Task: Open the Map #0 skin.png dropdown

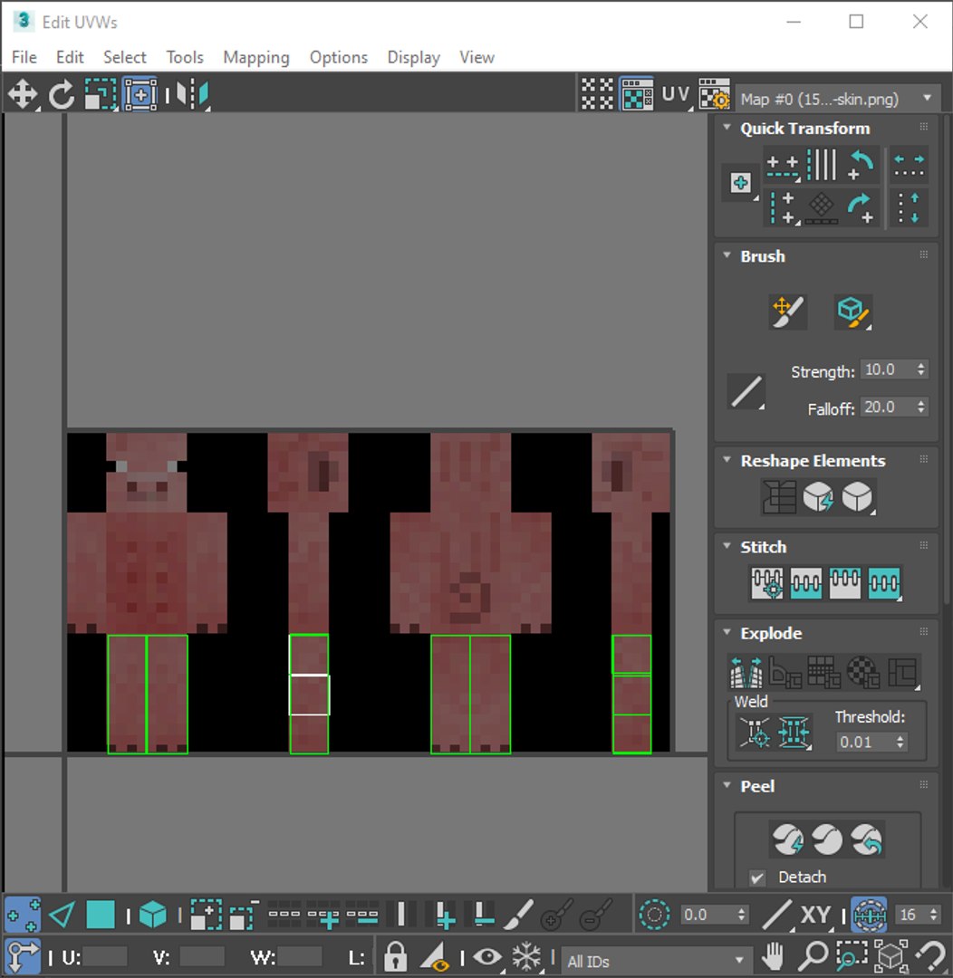Action: pos(838,99)
